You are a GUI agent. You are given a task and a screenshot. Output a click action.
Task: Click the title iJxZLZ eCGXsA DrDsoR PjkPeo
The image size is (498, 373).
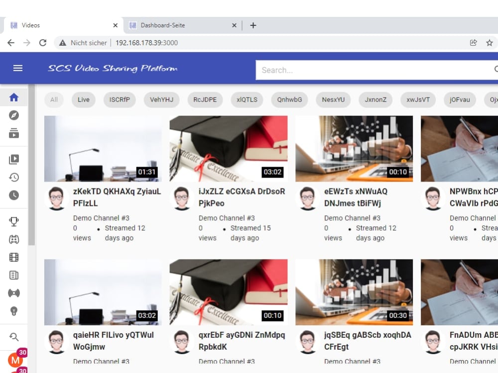click(242, 197)
